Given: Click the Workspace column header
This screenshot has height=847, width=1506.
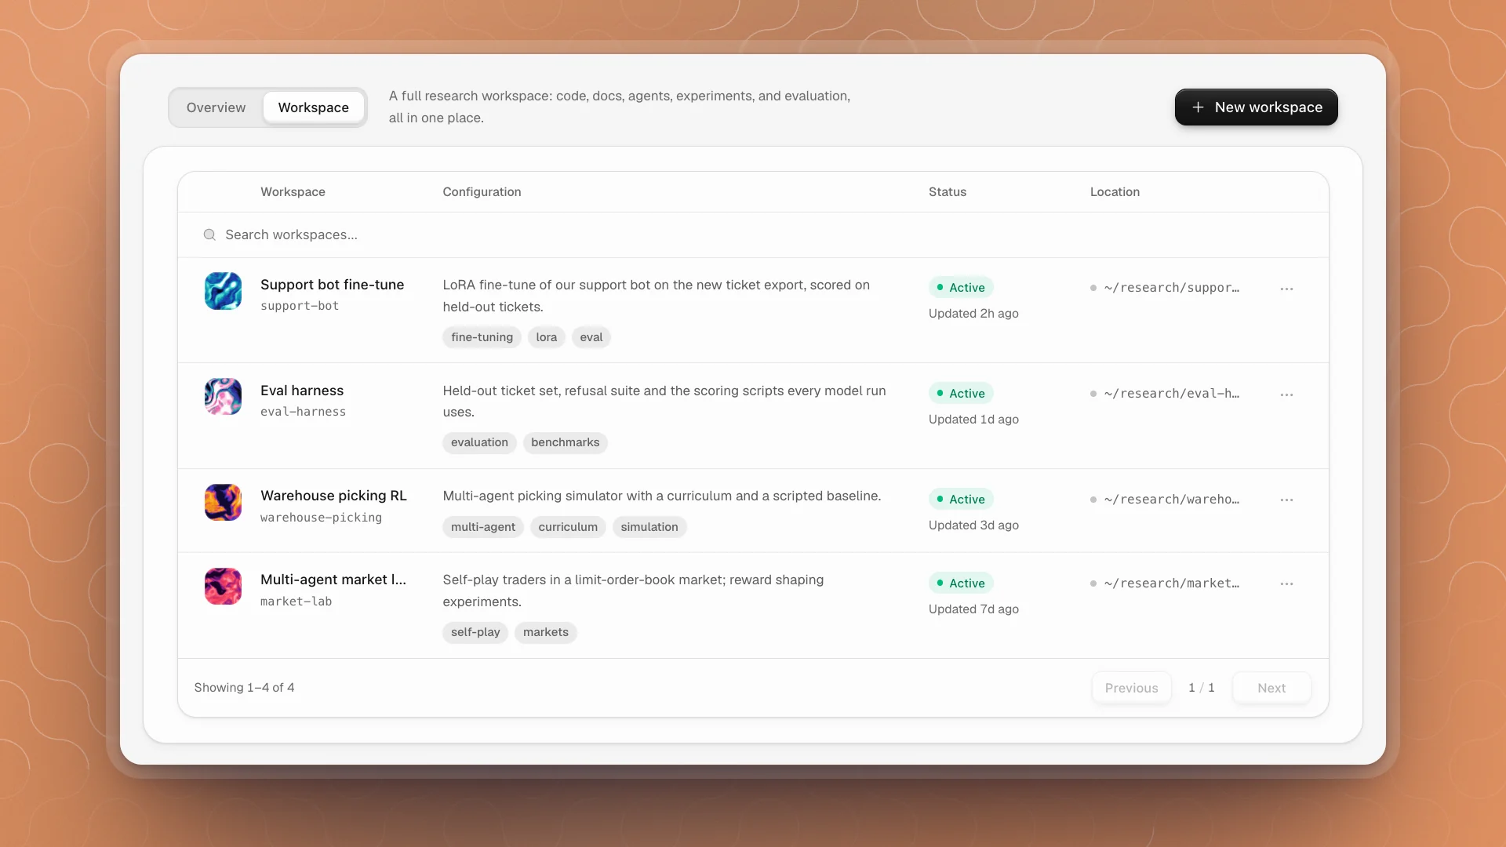Looking at the screenshot, I should (293, 192).
